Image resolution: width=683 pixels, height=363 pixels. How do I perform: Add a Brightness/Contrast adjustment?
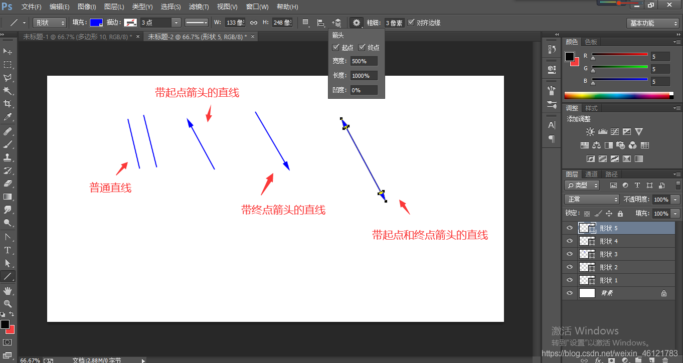[590, 132]
